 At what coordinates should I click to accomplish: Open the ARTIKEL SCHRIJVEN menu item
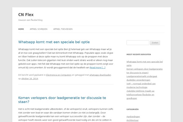tap(38, 29)
